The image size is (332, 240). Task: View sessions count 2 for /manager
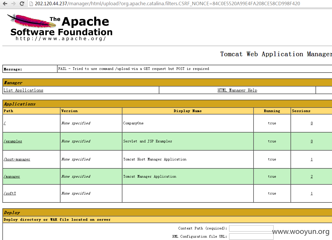pos(312,176)
